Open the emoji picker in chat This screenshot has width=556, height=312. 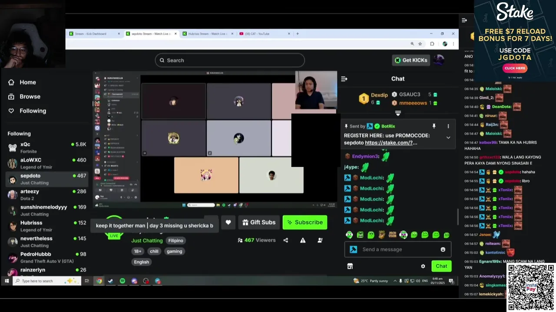pyautogui.click(x=443, y=250)
